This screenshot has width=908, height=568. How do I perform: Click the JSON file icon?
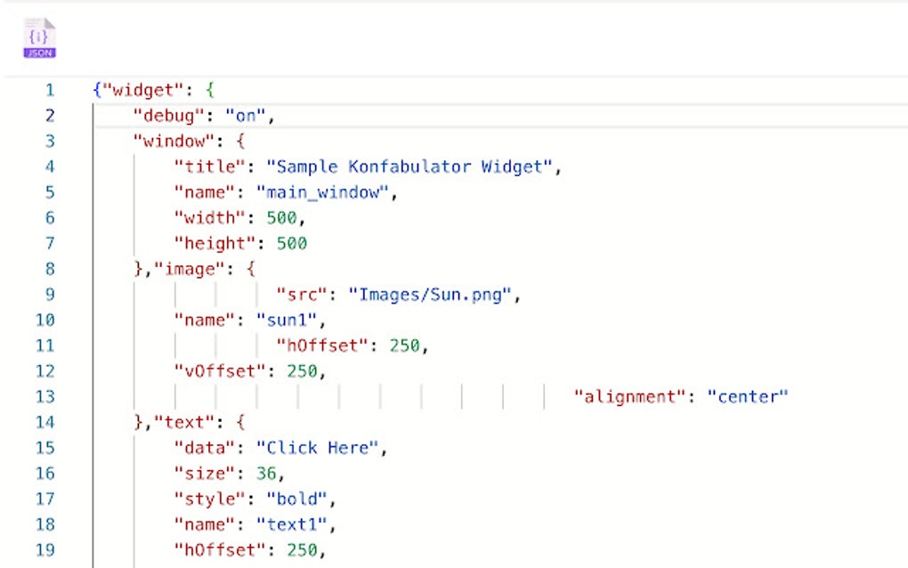click(38, 34)
